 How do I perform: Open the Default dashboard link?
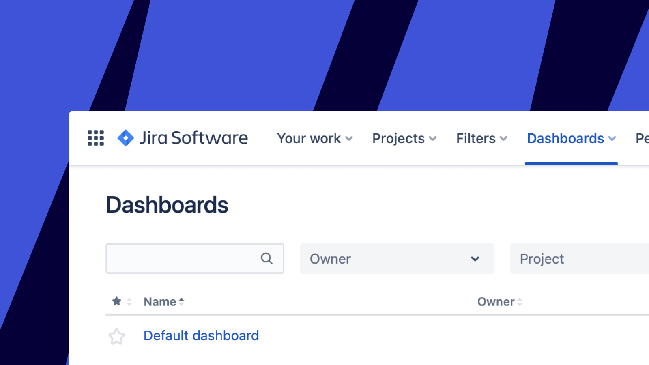point(201,335)
